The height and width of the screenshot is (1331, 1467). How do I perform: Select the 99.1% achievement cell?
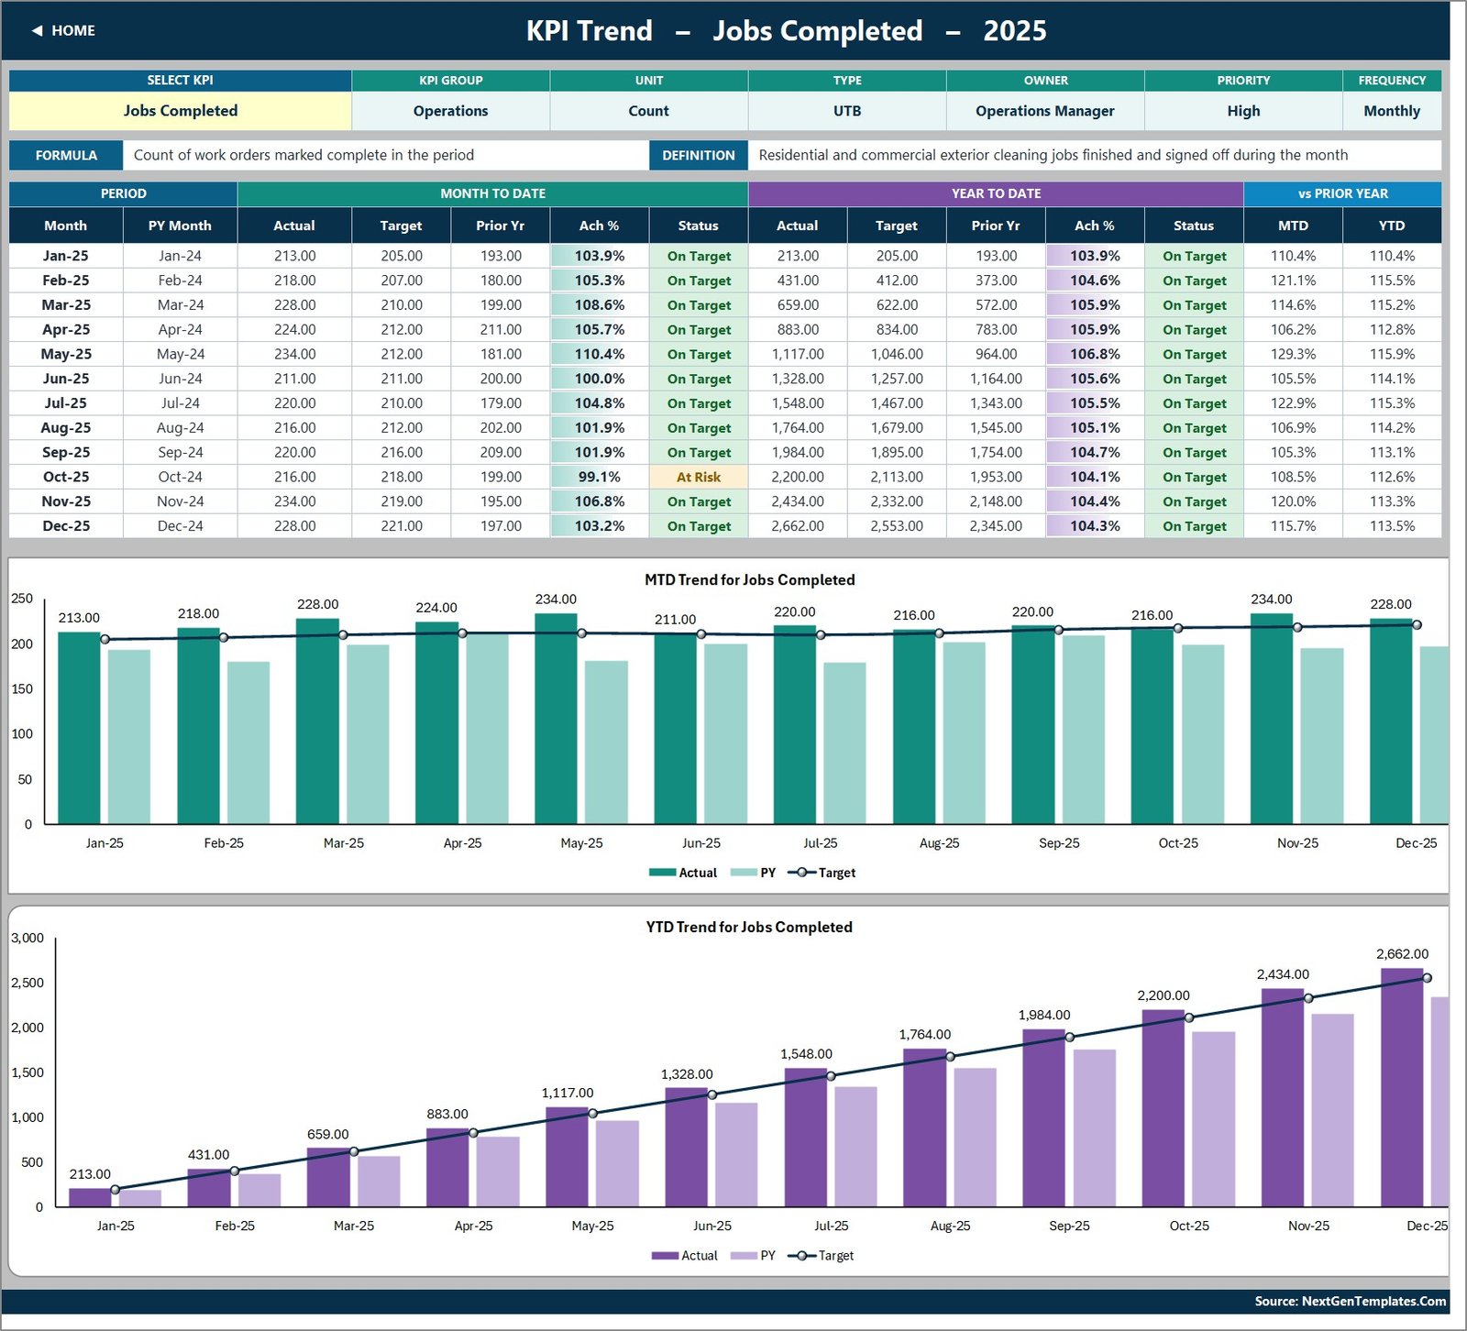(x=600, y=477)
